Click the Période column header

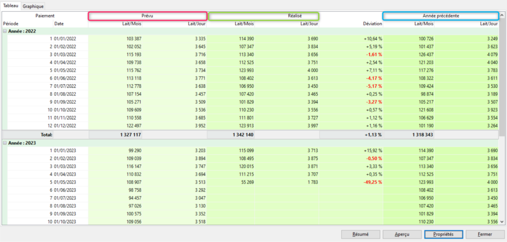click(10, 24)
